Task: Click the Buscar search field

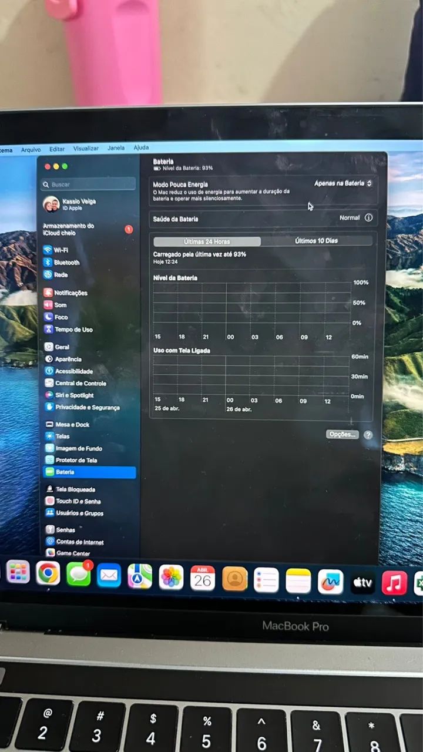Action: pos(88,184)
